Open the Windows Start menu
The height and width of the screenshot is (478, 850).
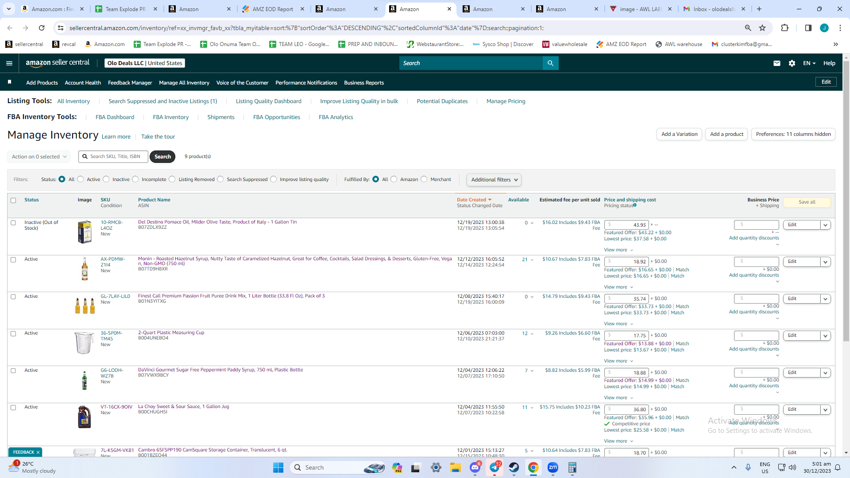click(x=278, y=467)
